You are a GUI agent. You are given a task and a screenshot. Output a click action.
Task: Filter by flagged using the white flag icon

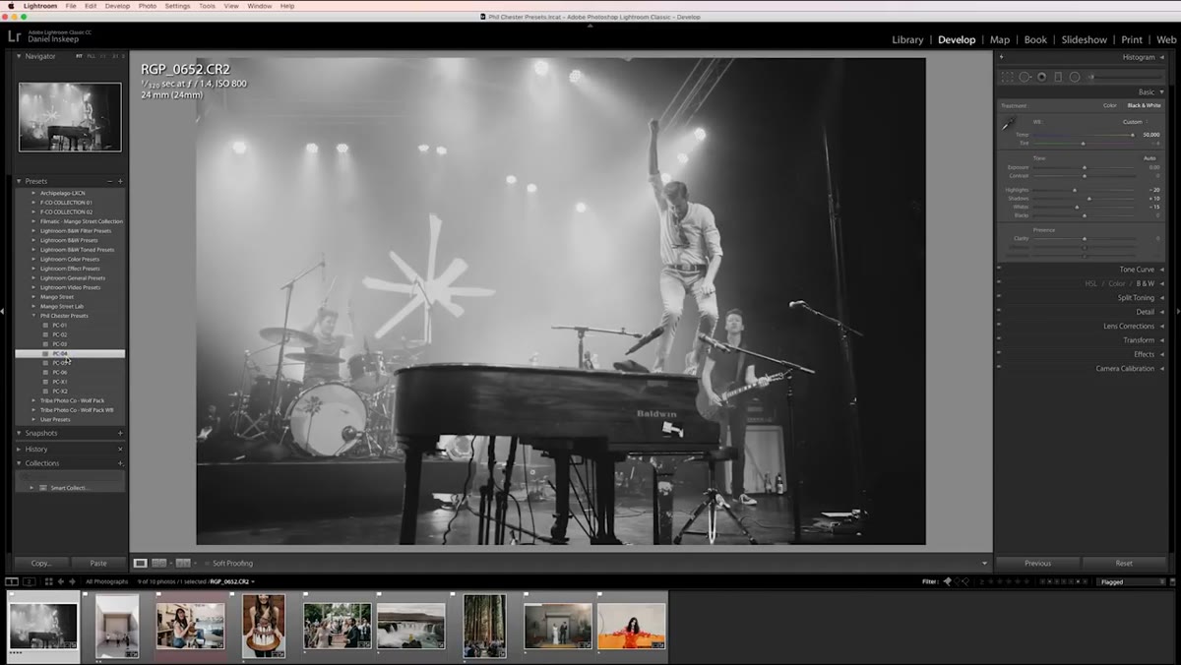(948, 581)
